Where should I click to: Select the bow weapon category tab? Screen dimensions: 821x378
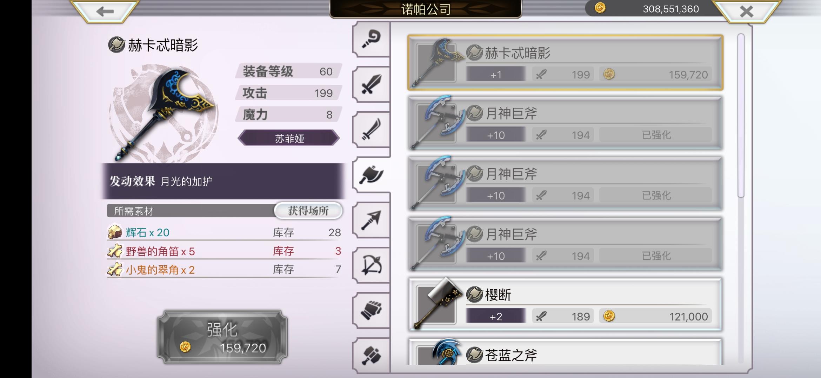click(371, 265)
